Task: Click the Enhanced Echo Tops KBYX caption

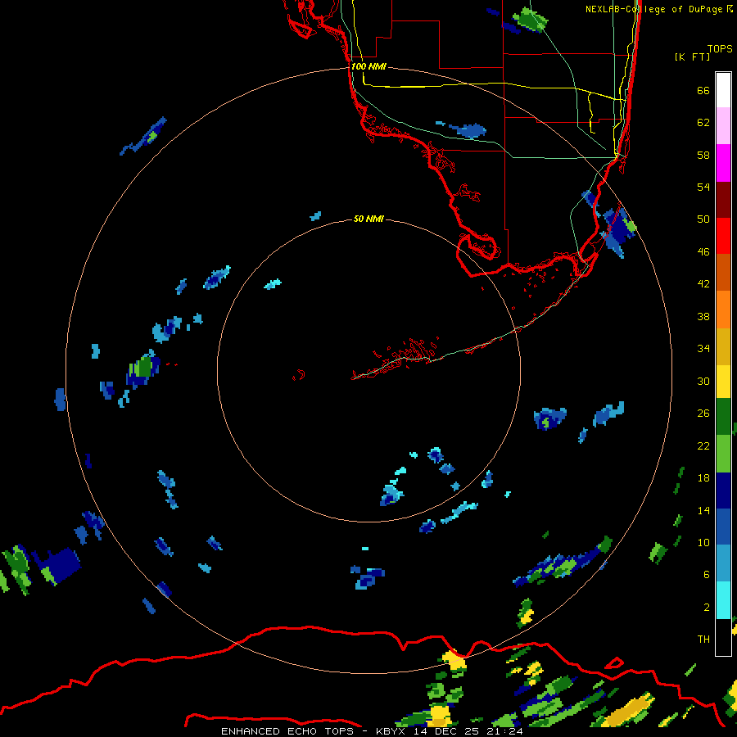Action: pos(372,731)
